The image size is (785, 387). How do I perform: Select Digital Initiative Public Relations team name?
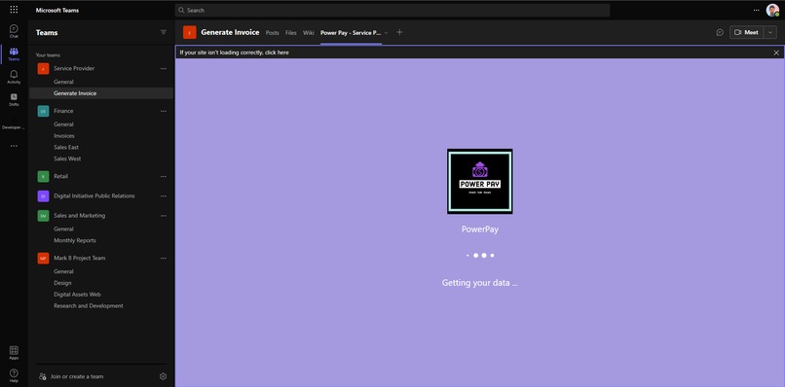pos(94,196)
